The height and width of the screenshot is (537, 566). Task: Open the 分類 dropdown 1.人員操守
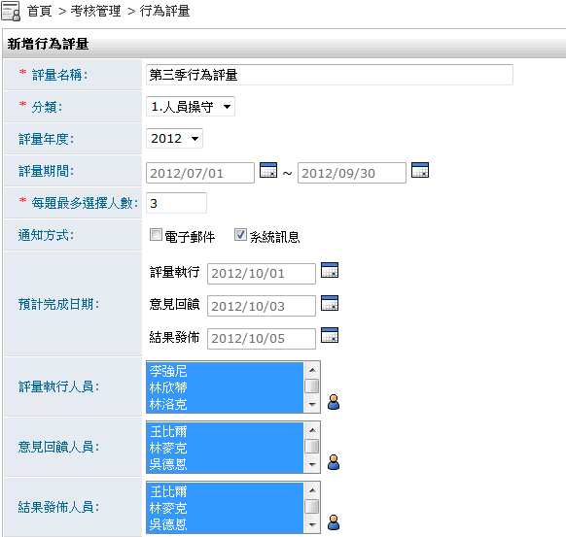pyautogui.click(x=191, y=106)
